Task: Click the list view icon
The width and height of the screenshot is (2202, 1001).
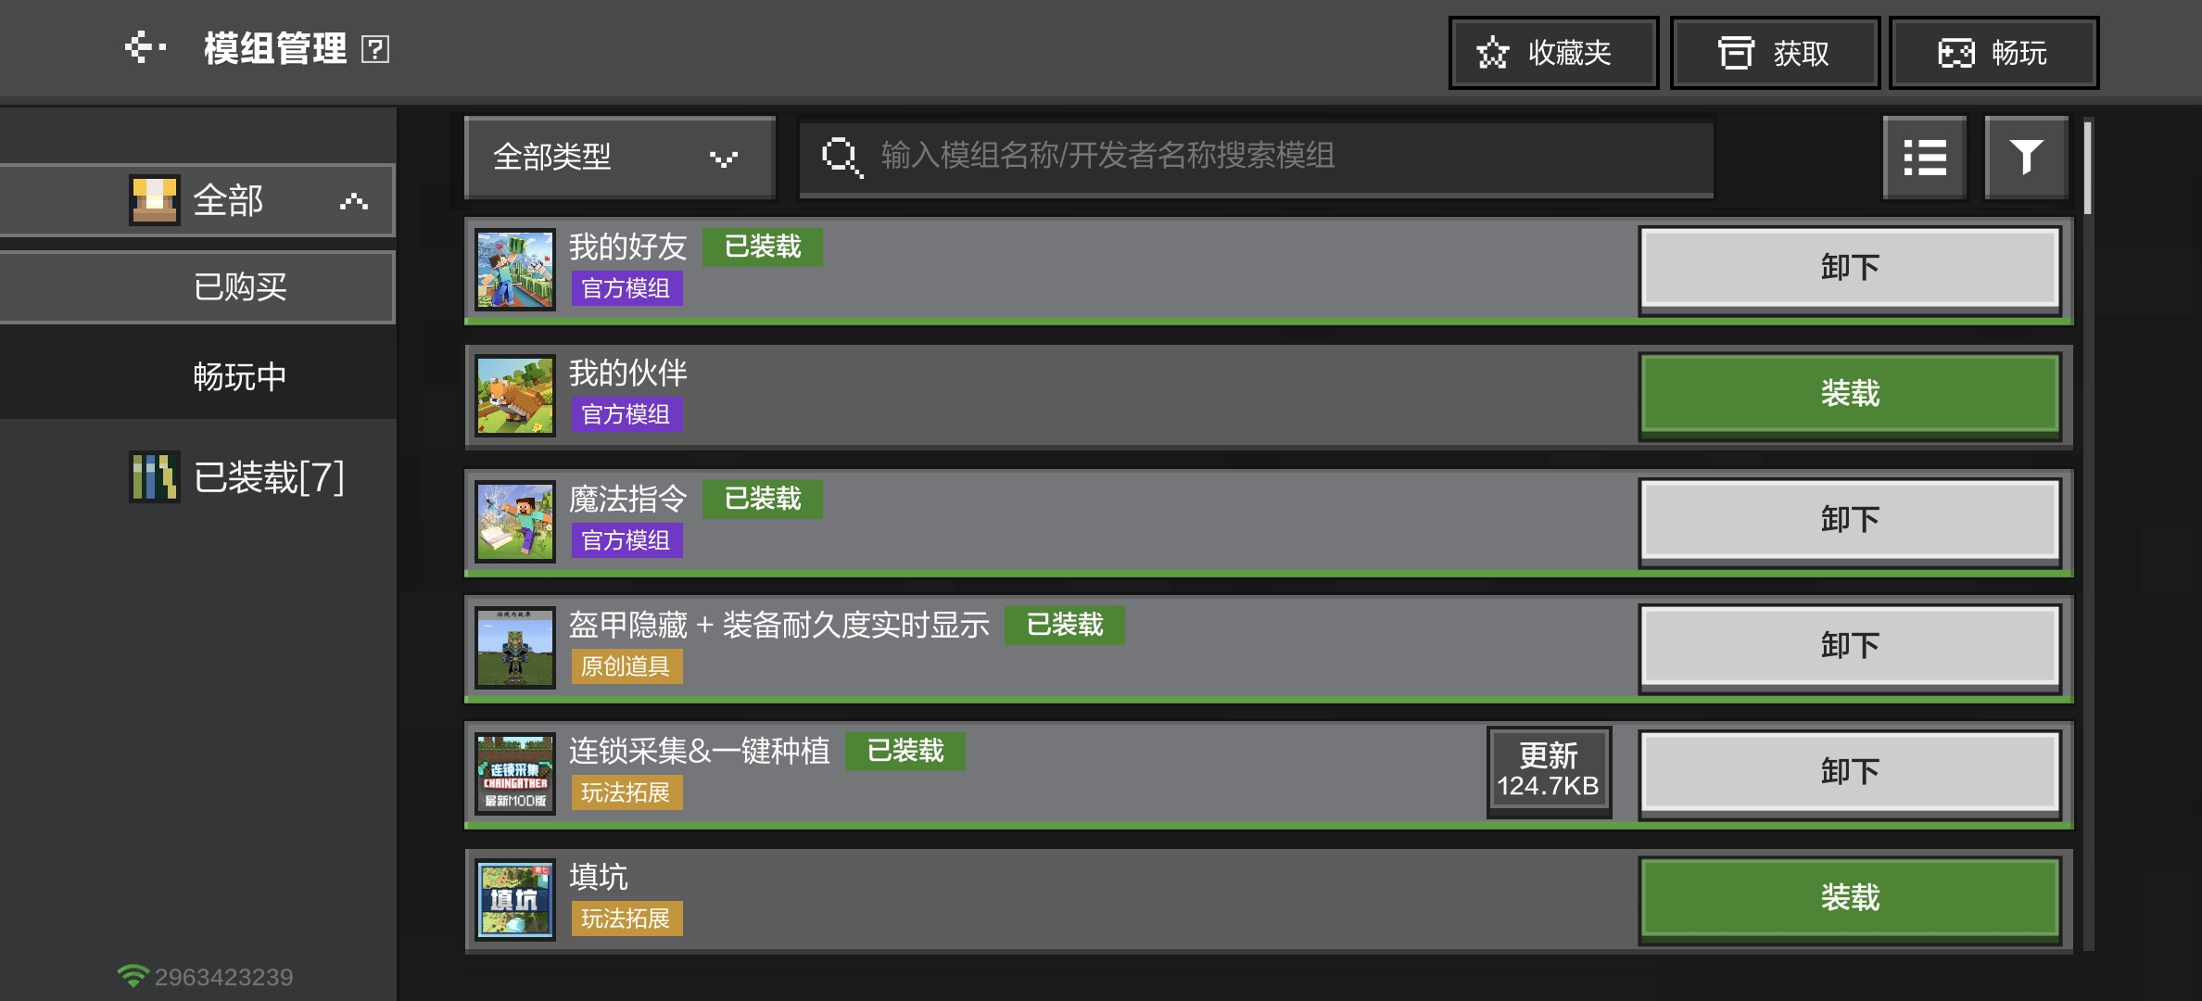Action: pos(1924,158)
